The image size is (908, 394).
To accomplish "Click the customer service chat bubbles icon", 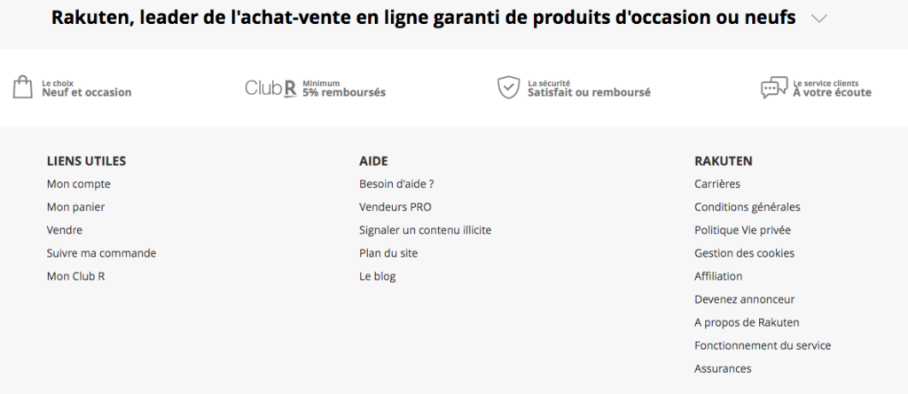I will point(774,88).
